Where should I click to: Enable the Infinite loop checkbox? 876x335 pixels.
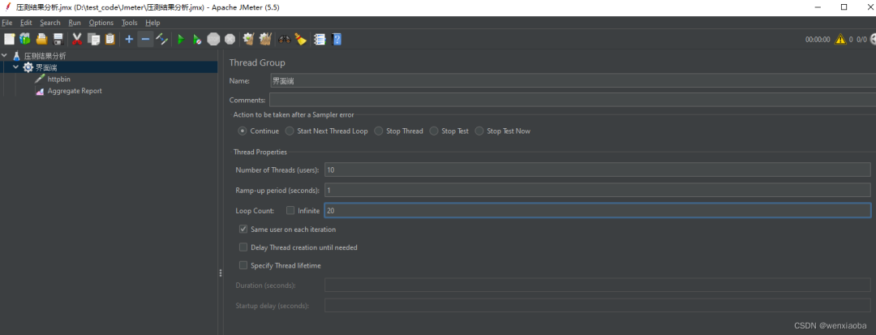290,211
